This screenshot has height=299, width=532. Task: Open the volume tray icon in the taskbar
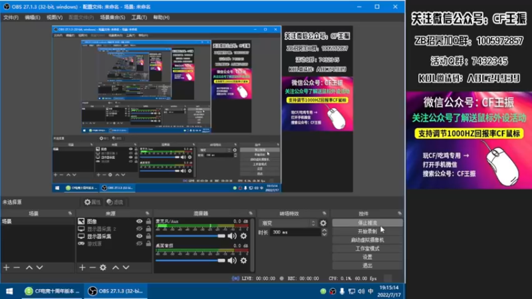coord(361,291)
